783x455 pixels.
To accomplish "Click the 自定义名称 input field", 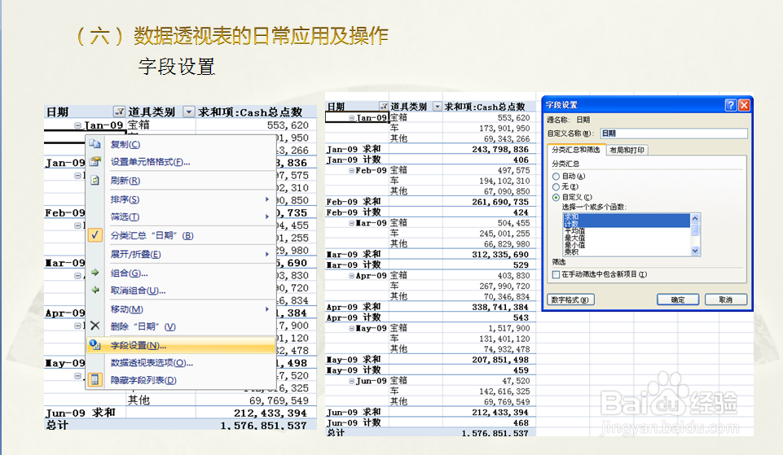I will coord(674,133).
